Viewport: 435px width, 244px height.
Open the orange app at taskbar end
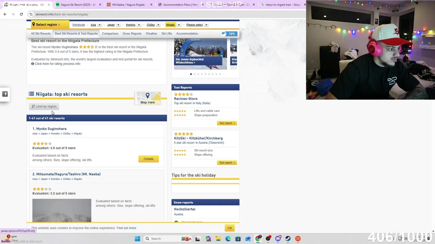pyautogui.click(x=298, y=239)
